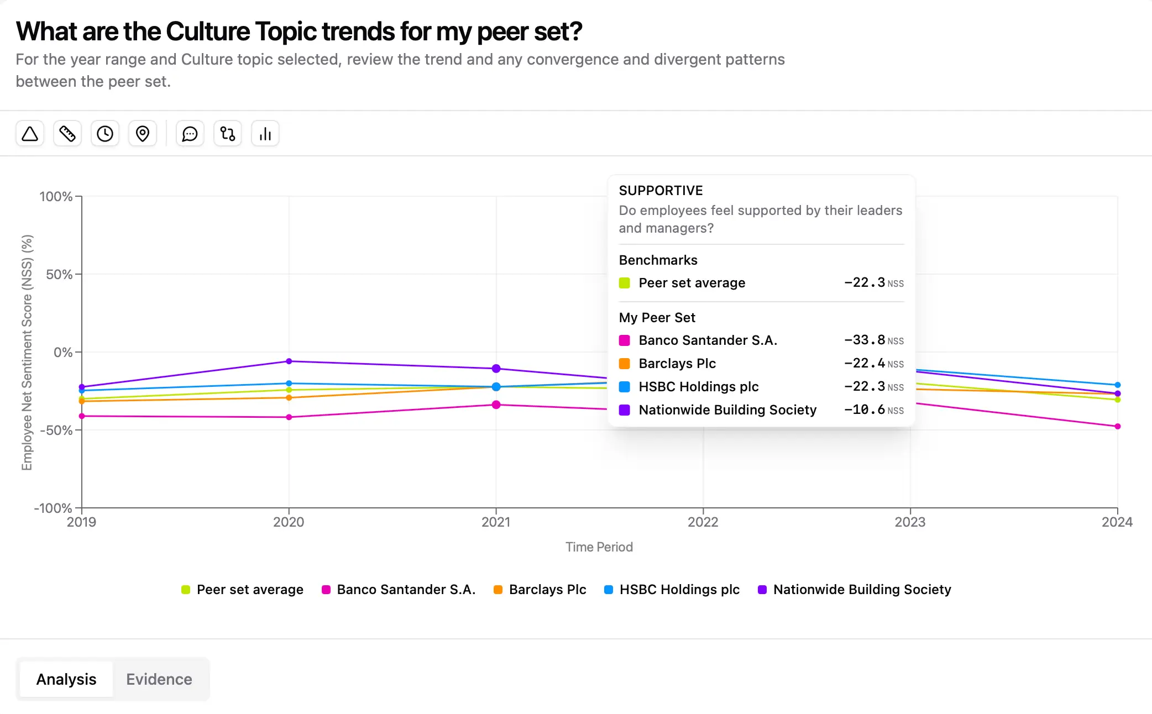Toggle Nationwide Building Society legend entry
Screen dimensions: 1152x714
click(x=855, y=590)
